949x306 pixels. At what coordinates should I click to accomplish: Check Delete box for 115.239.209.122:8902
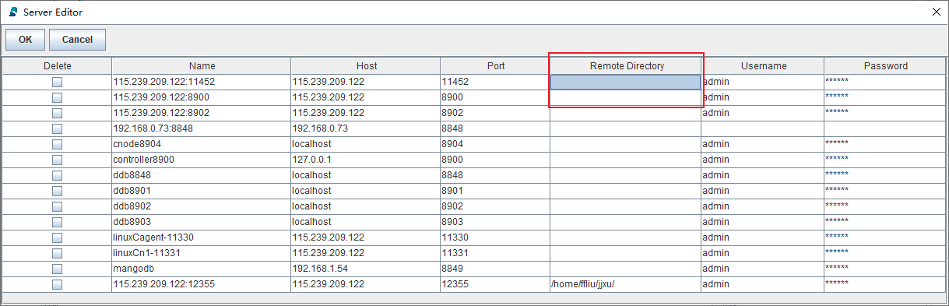(57, 113)
